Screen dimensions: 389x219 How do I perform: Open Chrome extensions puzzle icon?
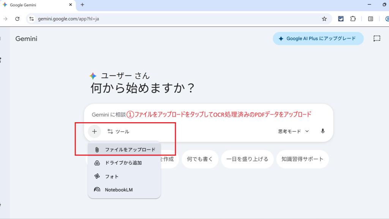pyautogui.click(x=353, y=19)
